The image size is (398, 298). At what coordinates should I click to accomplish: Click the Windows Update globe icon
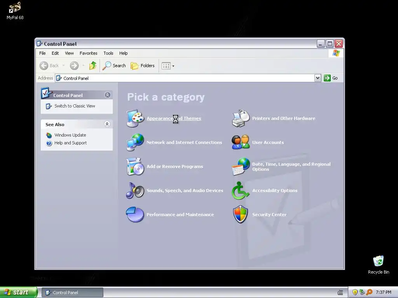pos(49,135)
